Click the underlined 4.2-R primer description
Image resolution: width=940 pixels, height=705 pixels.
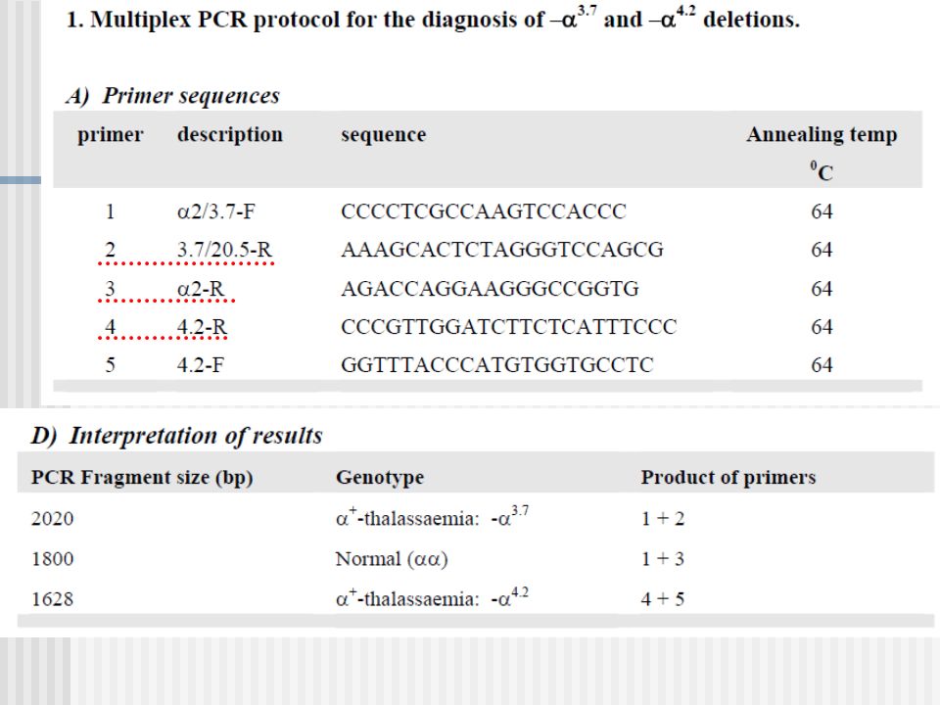(202, 327)
